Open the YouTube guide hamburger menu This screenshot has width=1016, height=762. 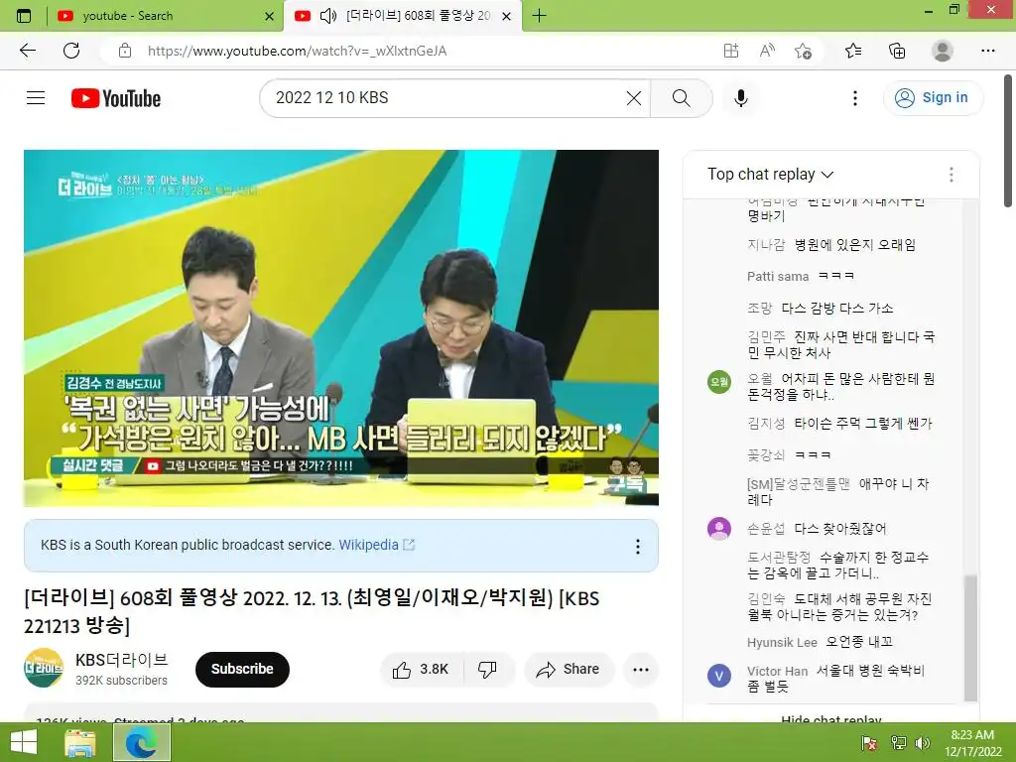(36, 98)
